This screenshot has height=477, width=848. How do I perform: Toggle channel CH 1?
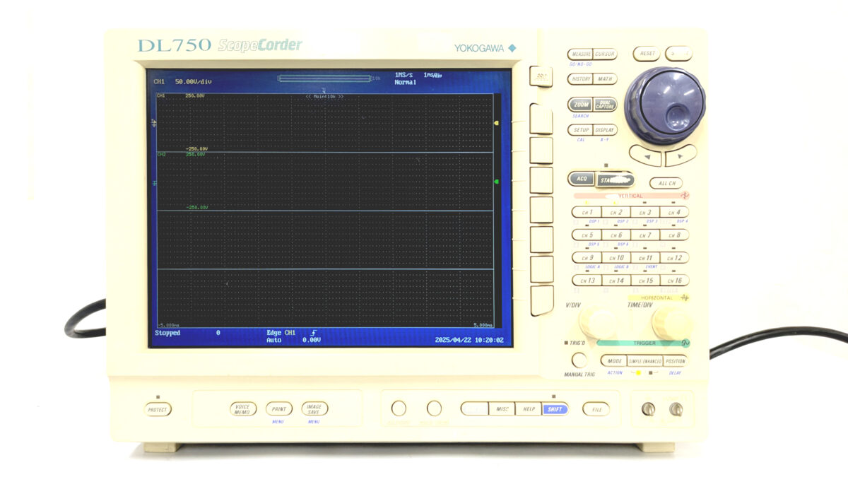click(x=586, y=212)
